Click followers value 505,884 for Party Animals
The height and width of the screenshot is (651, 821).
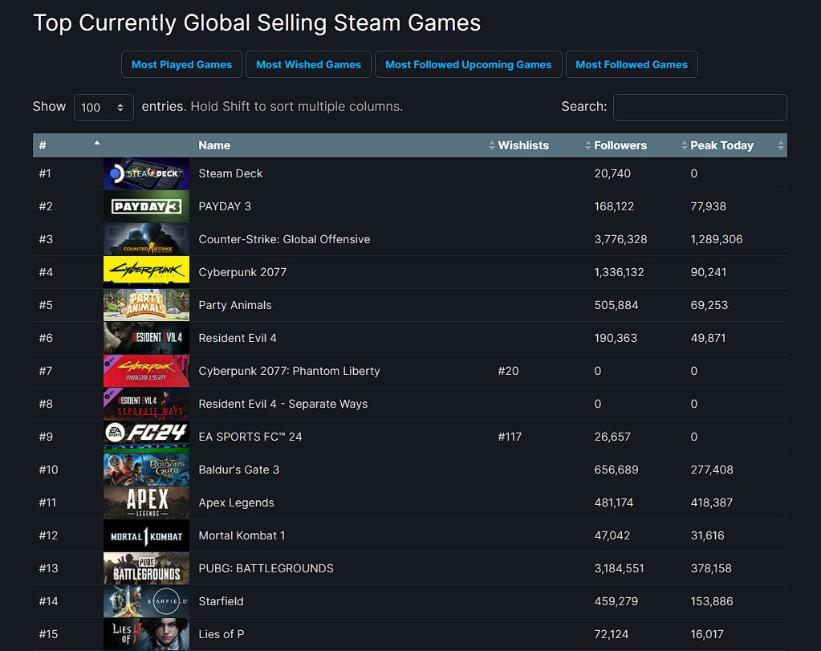click(616, 305)
